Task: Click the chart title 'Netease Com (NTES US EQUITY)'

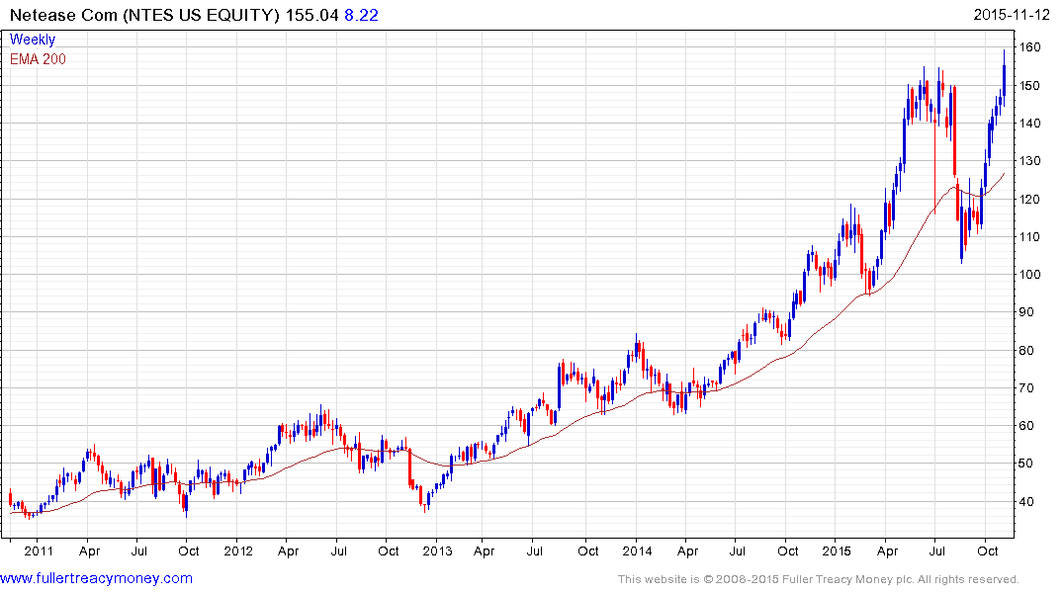Action: [x=144, y=15]
